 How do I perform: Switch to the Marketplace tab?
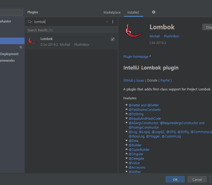[x=112, y=12]
